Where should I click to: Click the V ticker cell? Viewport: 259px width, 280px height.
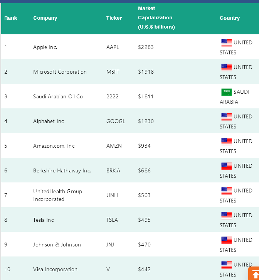[108, 269]
